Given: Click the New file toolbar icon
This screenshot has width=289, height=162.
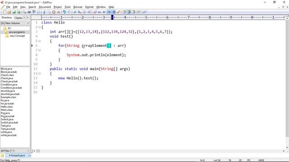Looking at the screenshot, I should coord(5,12).
